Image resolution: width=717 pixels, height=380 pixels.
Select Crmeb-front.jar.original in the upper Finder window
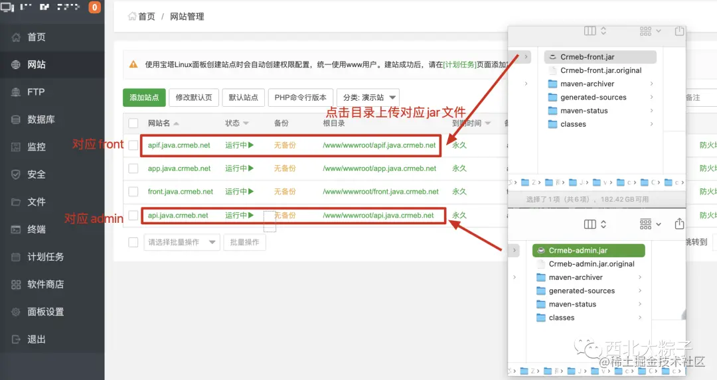pos(600,70)
